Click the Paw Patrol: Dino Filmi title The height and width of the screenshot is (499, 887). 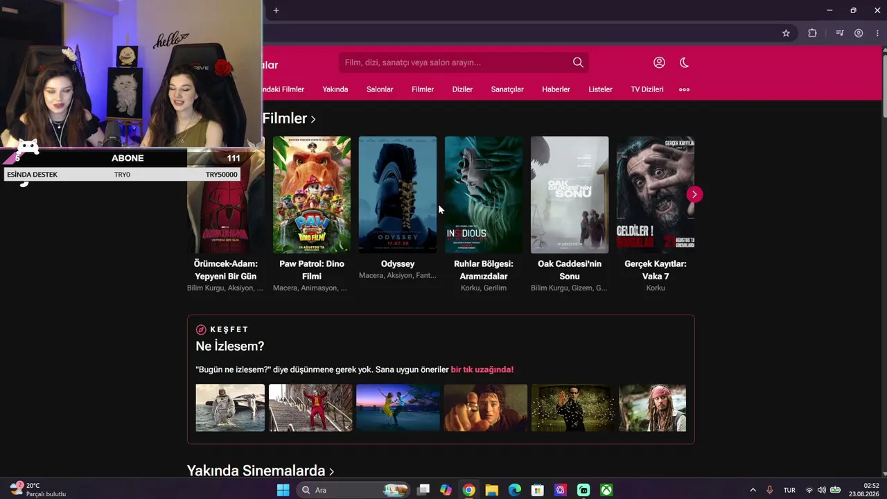pos(312,270)
